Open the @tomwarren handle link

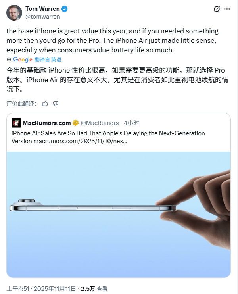coord(43,17)
